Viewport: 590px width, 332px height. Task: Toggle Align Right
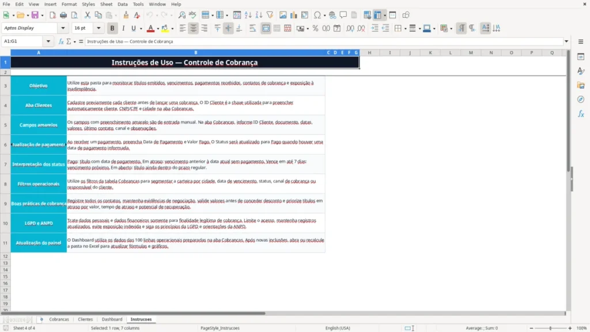[x=205, y=28]
